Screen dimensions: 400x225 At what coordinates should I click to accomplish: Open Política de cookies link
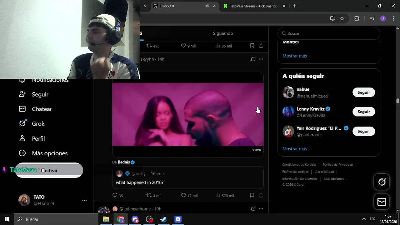pos(295,172)
